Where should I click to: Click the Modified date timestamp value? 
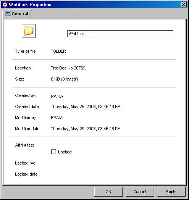coord(86,129)
